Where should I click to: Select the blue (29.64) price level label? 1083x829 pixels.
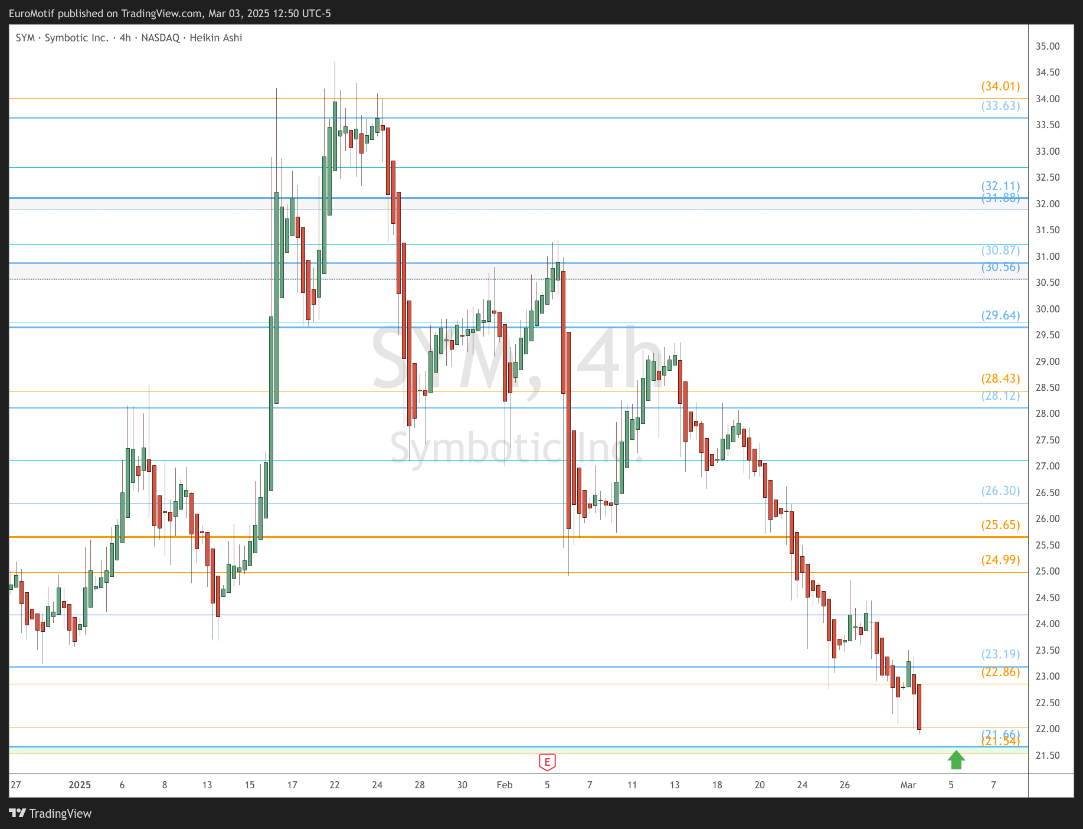click(x=1000, y=315)
